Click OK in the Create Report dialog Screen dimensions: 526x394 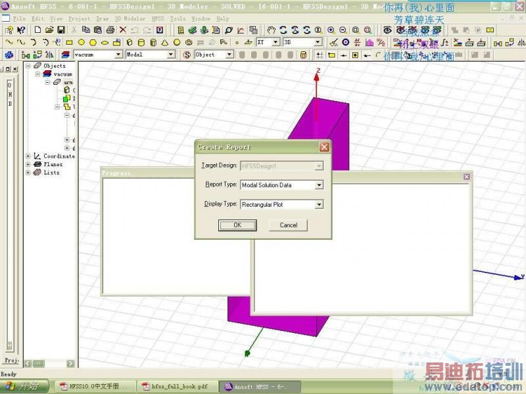(x=237, y=225)
